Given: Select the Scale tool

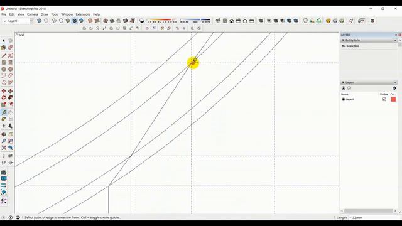Looking at the screenshot, I should (x=4, y=104).
